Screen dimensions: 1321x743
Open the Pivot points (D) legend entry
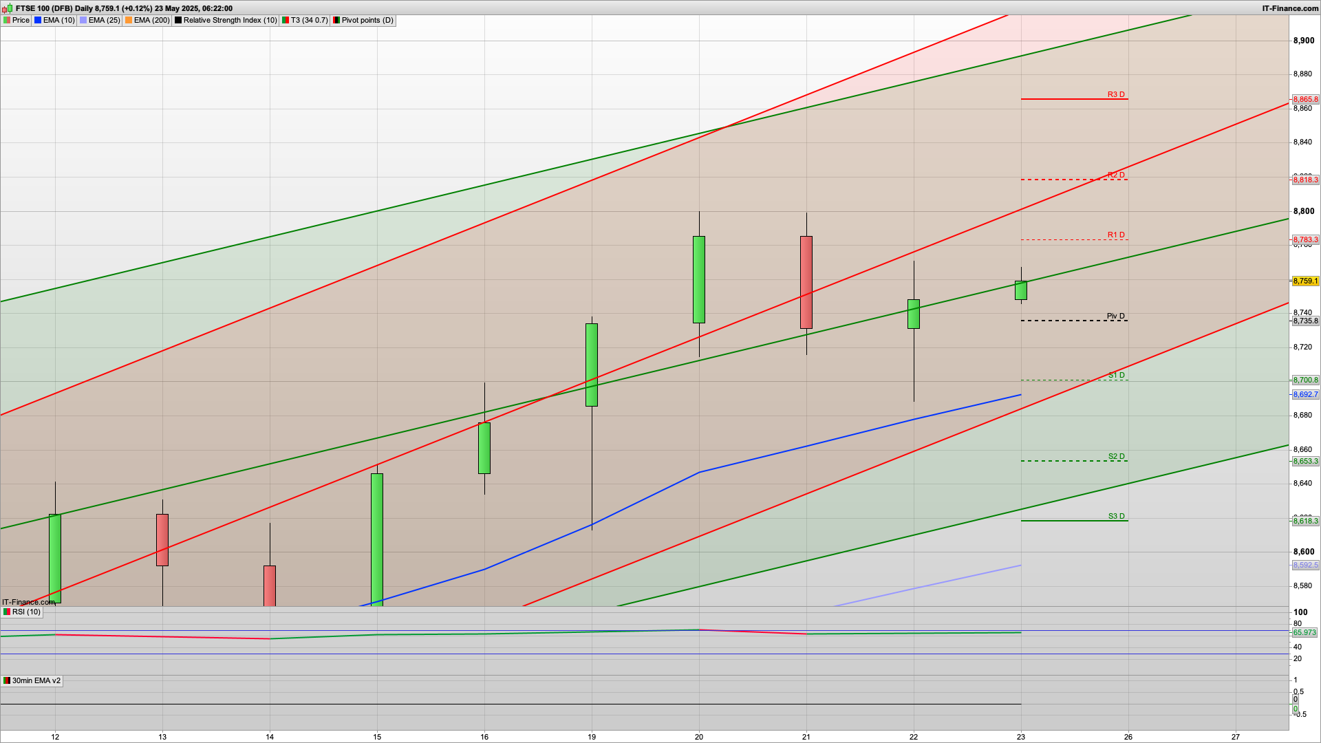coord(363,20)
